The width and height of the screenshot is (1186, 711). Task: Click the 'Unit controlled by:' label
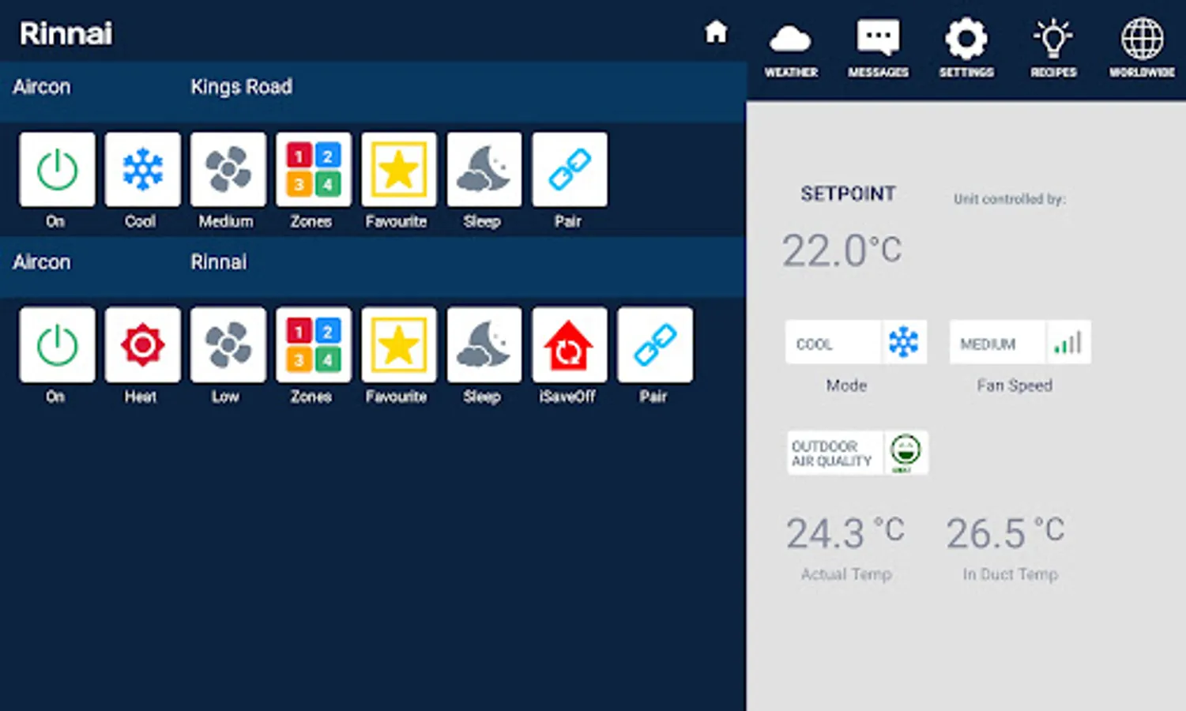(x=1009, y=199)
